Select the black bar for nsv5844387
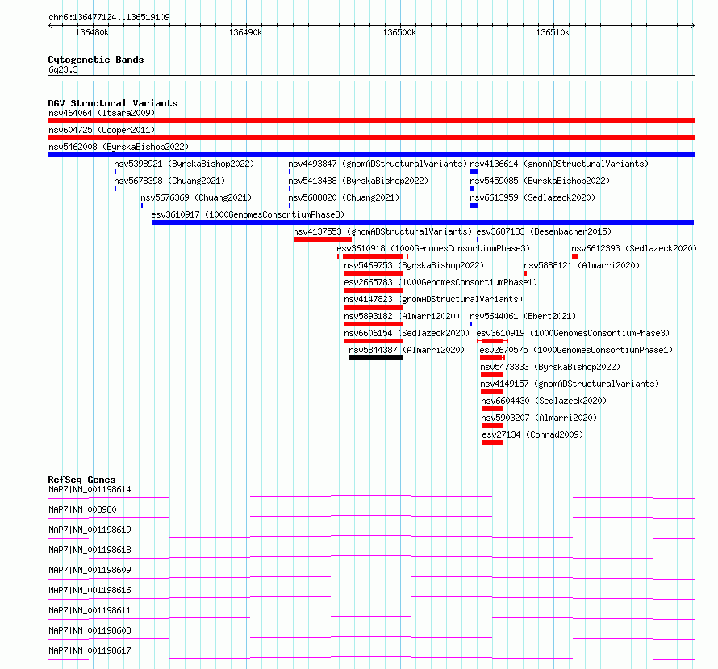718x669 pixels. 376,358
